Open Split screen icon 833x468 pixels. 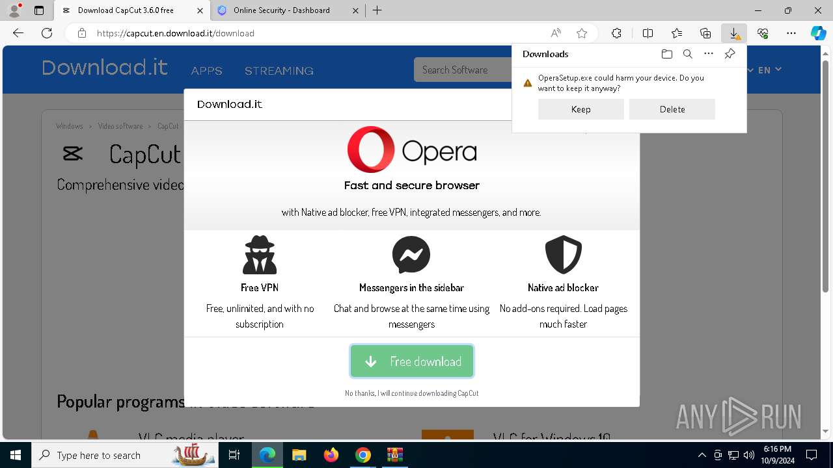click(648, 33)
